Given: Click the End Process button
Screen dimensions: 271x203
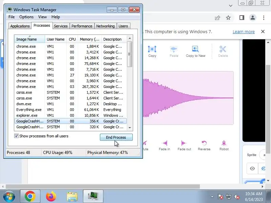Looking at the screenshot, I should (x=116, y=137).
